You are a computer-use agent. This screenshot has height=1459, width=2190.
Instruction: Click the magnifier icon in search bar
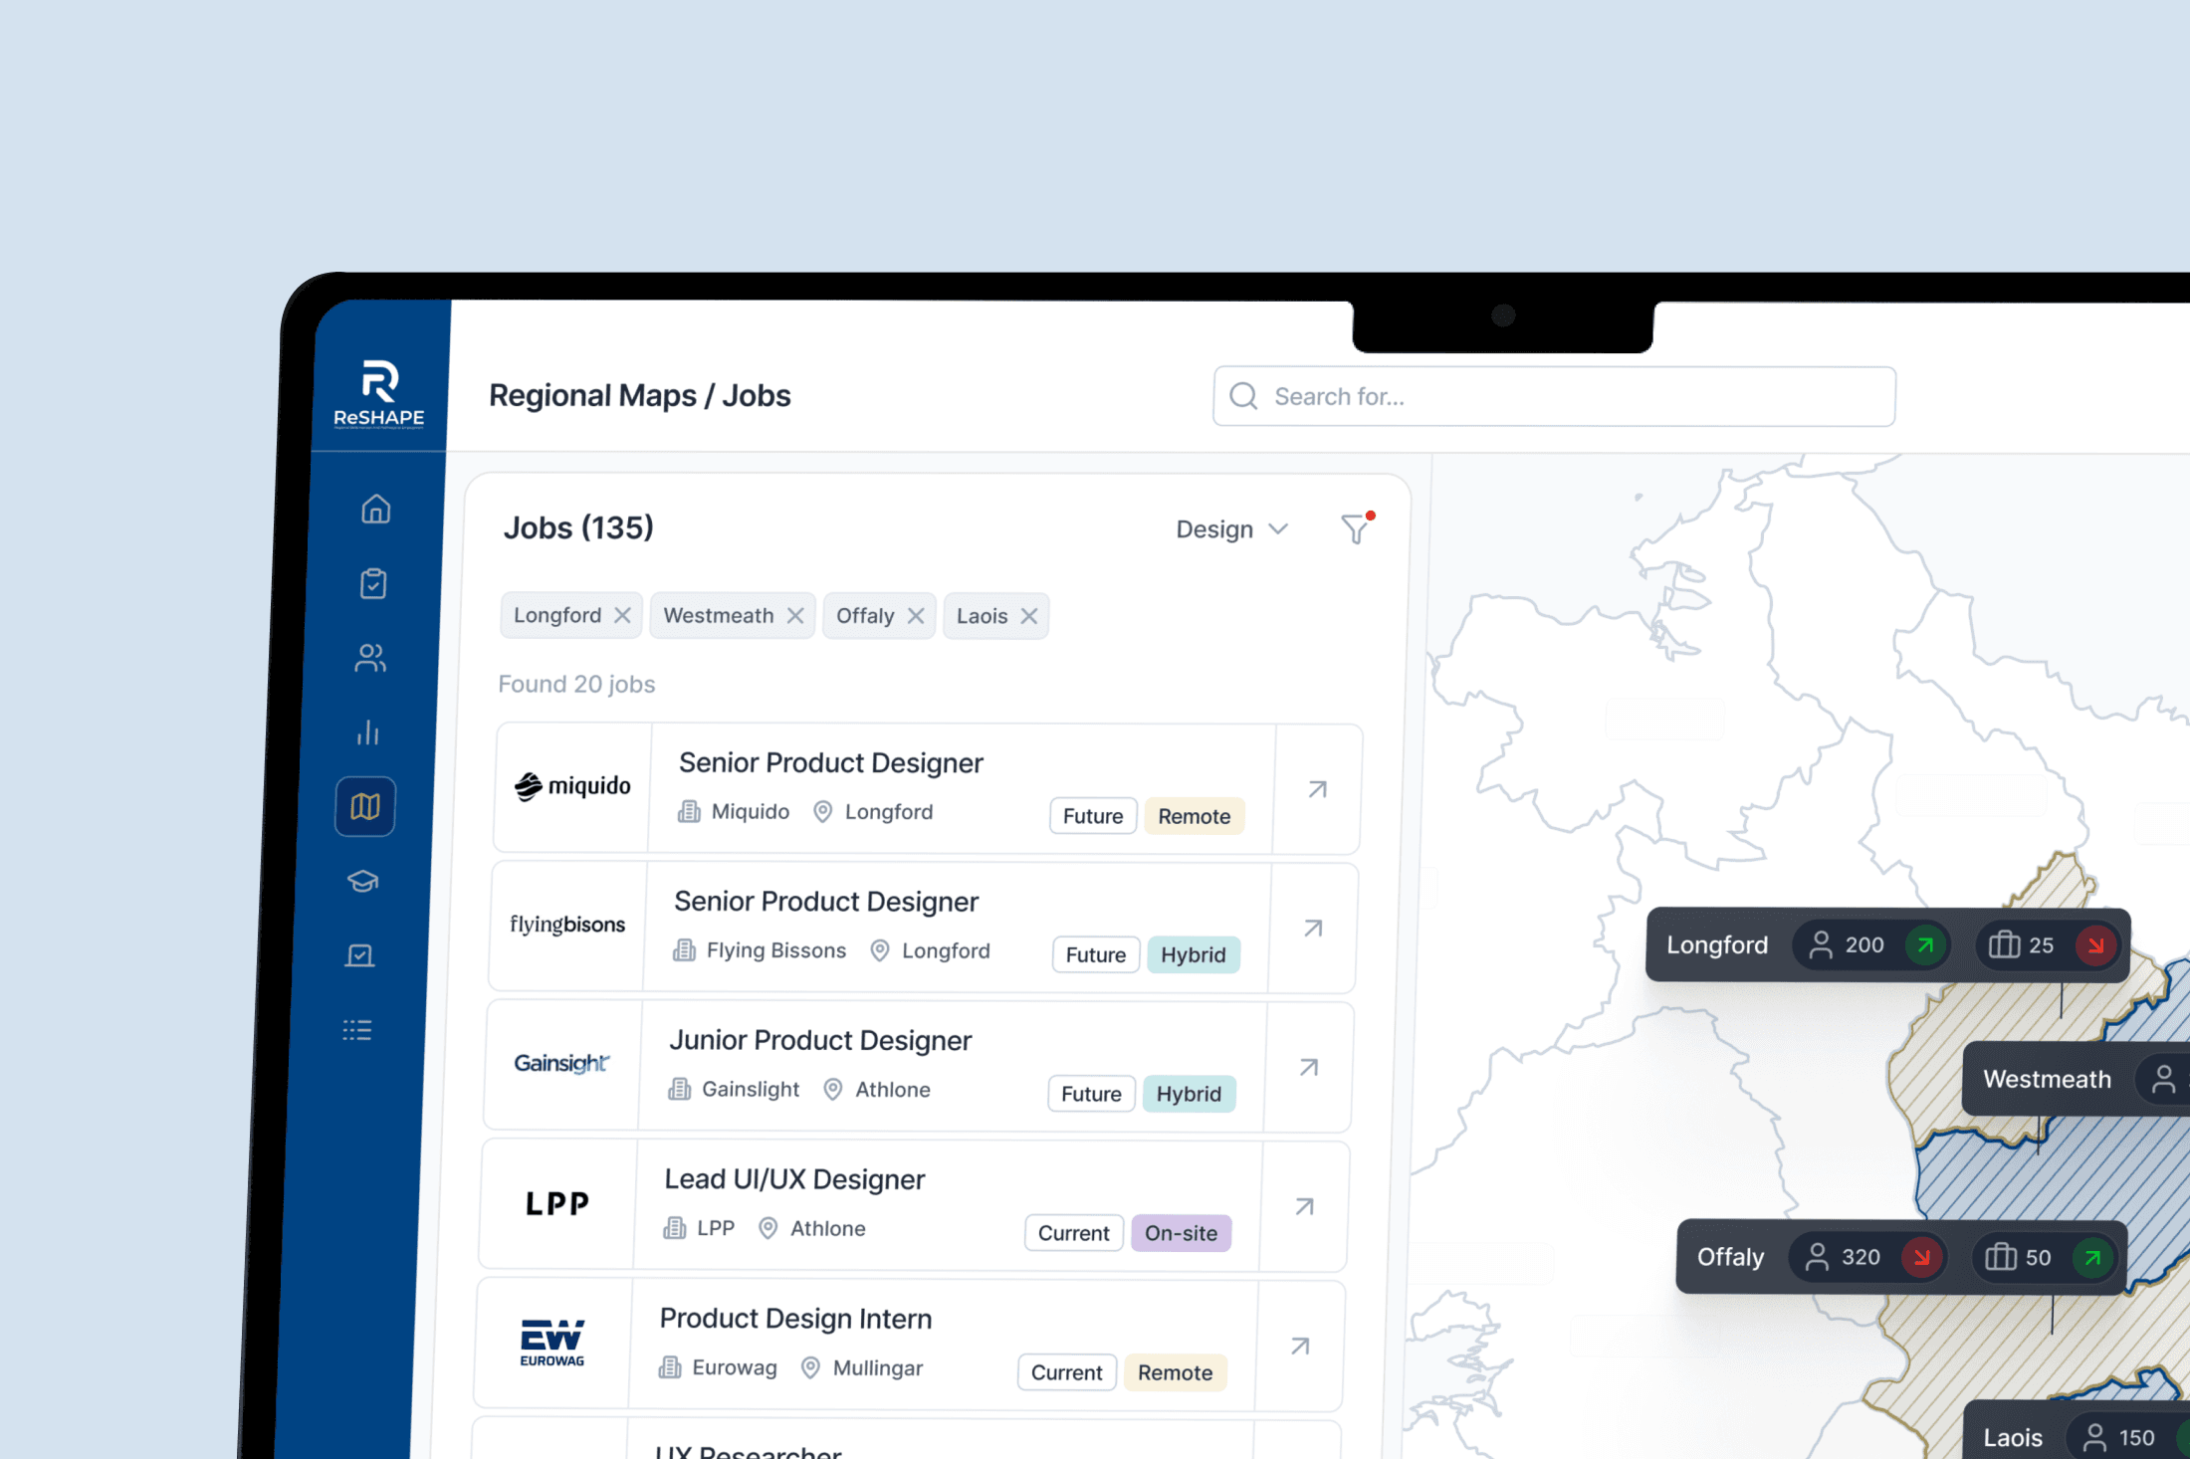(x=1243, y=396)
